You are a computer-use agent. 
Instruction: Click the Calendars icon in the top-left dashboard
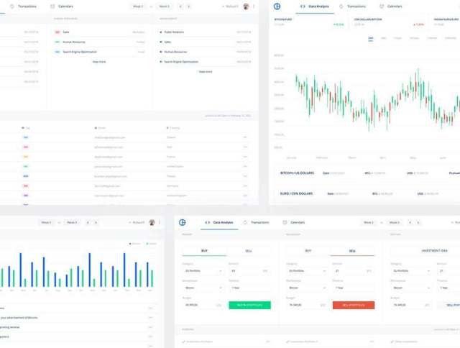coord(52,6)
